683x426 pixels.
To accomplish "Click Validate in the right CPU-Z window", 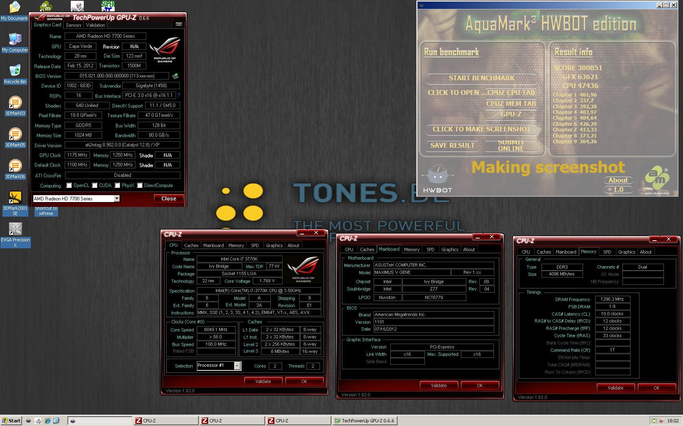I will [616, 388].
